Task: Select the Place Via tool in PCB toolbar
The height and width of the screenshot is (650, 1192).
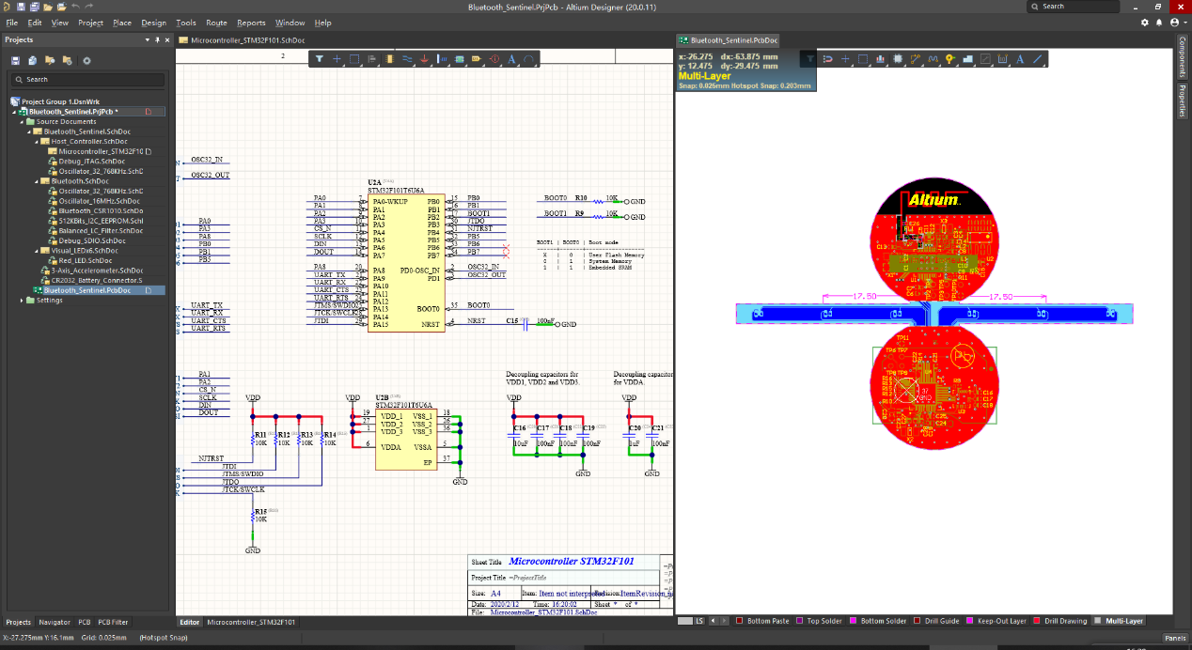Action: click(949, 59)
